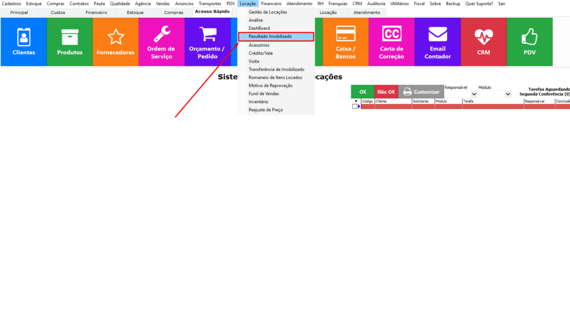Open Ordem de Serviço wrench tile

pos(161,42)
